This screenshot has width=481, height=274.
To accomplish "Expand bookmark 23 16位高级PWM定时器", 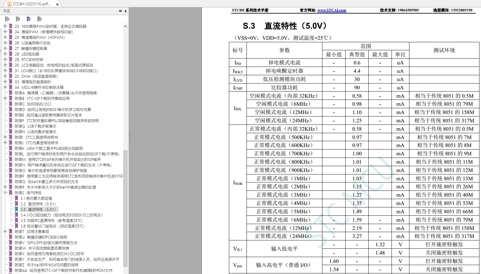I will click(x=5, y=26).
